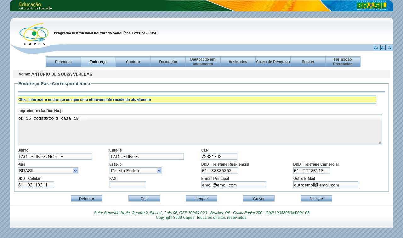
Task: Grab the Logradouro textarea resize handle
Action: pyautogui.click(x=380, y=142)
